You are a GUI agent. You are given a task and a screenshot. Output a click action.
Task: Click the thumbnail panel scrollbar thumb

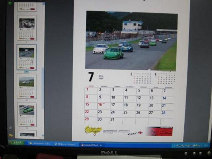[x=43, y=88]
